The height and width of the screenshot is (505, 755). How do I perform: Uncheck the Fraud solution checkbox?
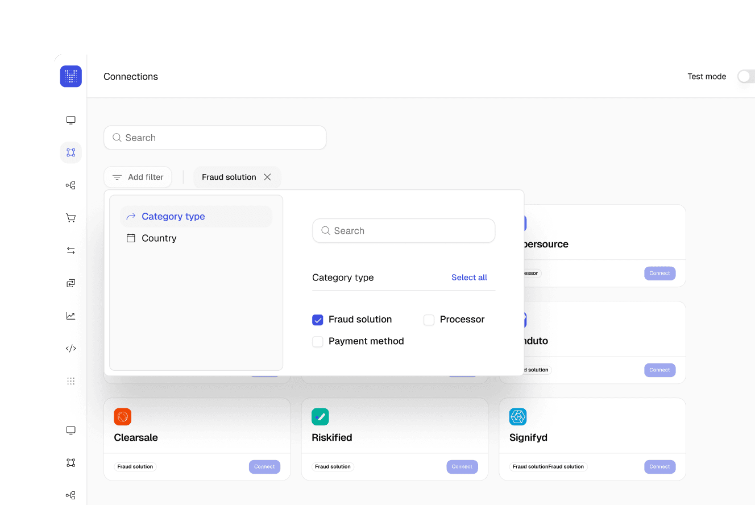[318, 320]
